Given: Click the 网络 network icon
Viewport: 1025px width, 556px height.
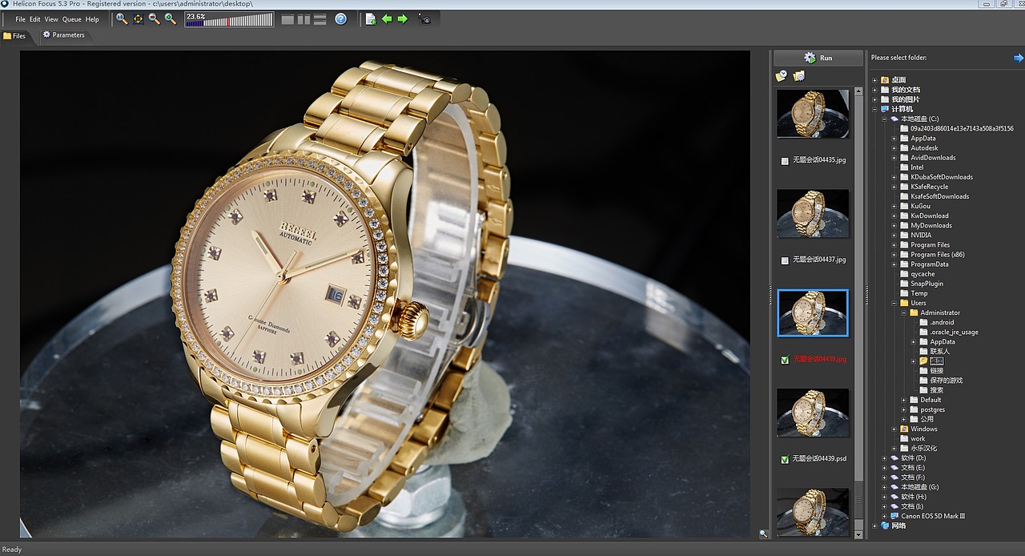Looking at the screenshot, I should point(885,526).
